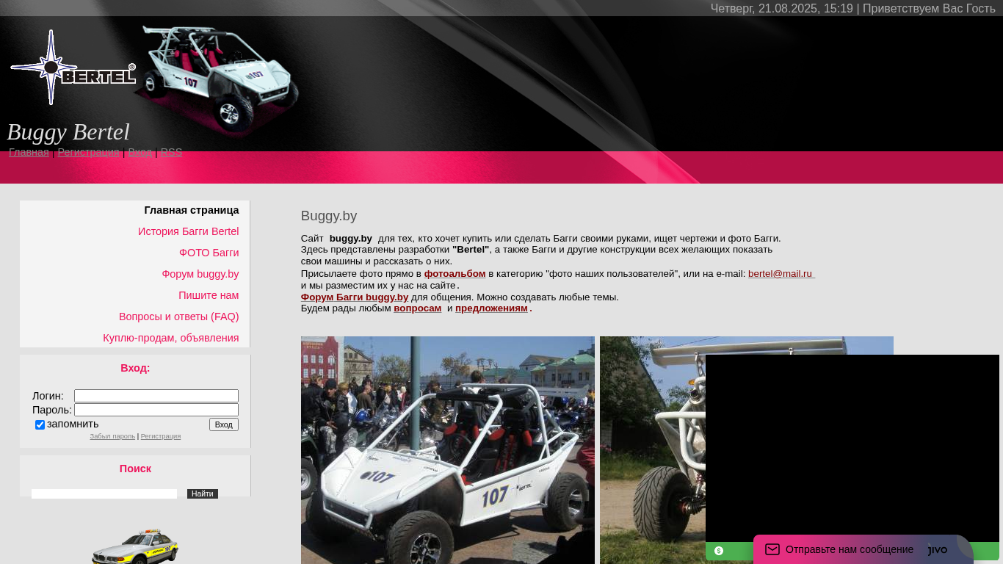Open "Вход" in top navigation
Viewport: 1003px width, 564px height.
140,152
